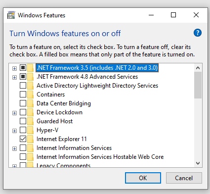This screenshot has height=194, width=210.
Task: Click the vertical scrollbar thumb
Action: (x=198, y=85)
